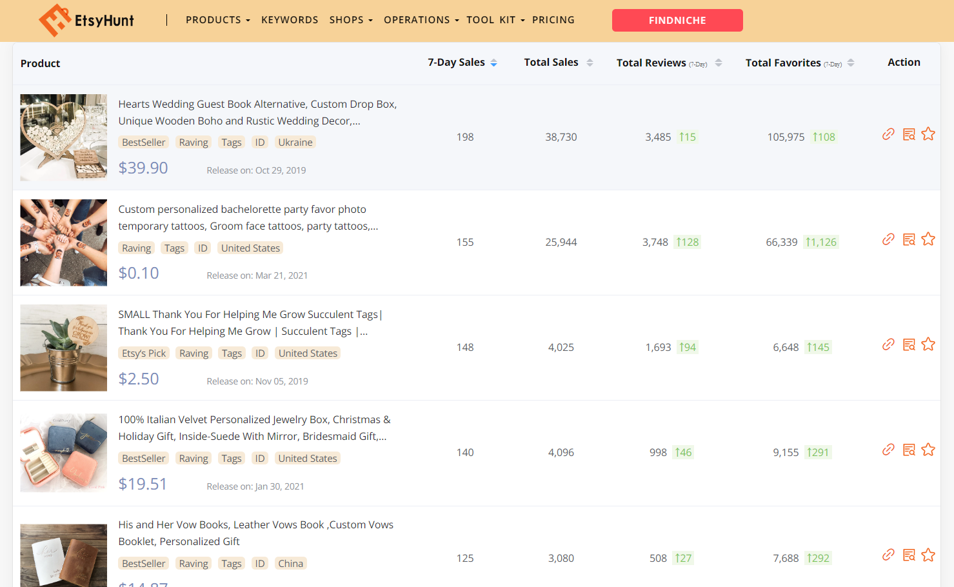This screenshot has width=954, height=587.
Task: Sort the table by Total Sales
Action: [589, 62]
